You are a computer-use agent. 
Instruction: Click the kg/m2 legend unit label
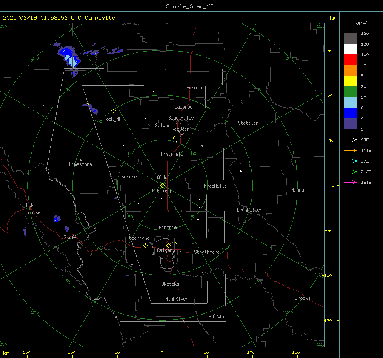pyautogui.click(x=361, y=23)
